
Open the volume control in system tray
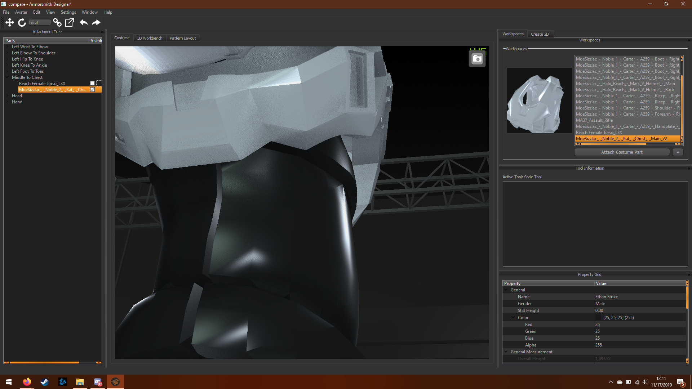point(645,382)
